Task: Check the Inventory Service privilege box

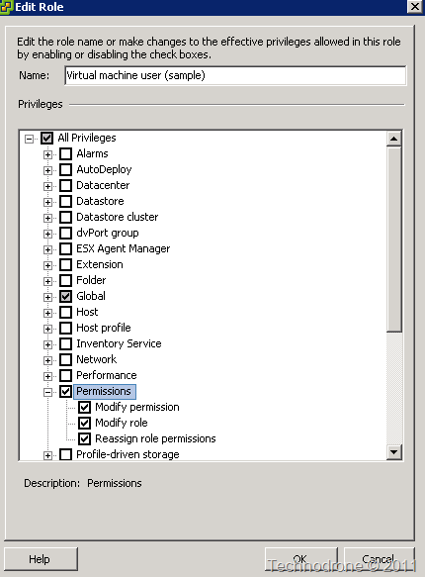Action: click(x=66, y=343)
